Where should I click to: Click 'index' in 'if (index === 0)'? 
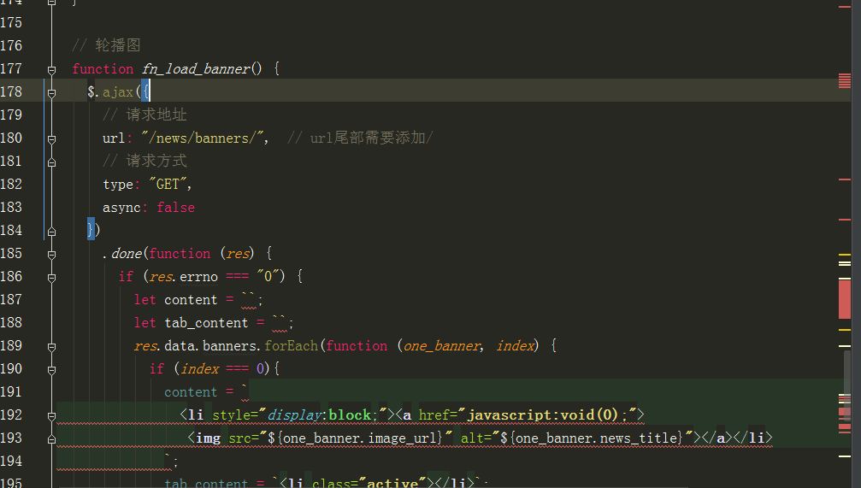pos(200,369)
